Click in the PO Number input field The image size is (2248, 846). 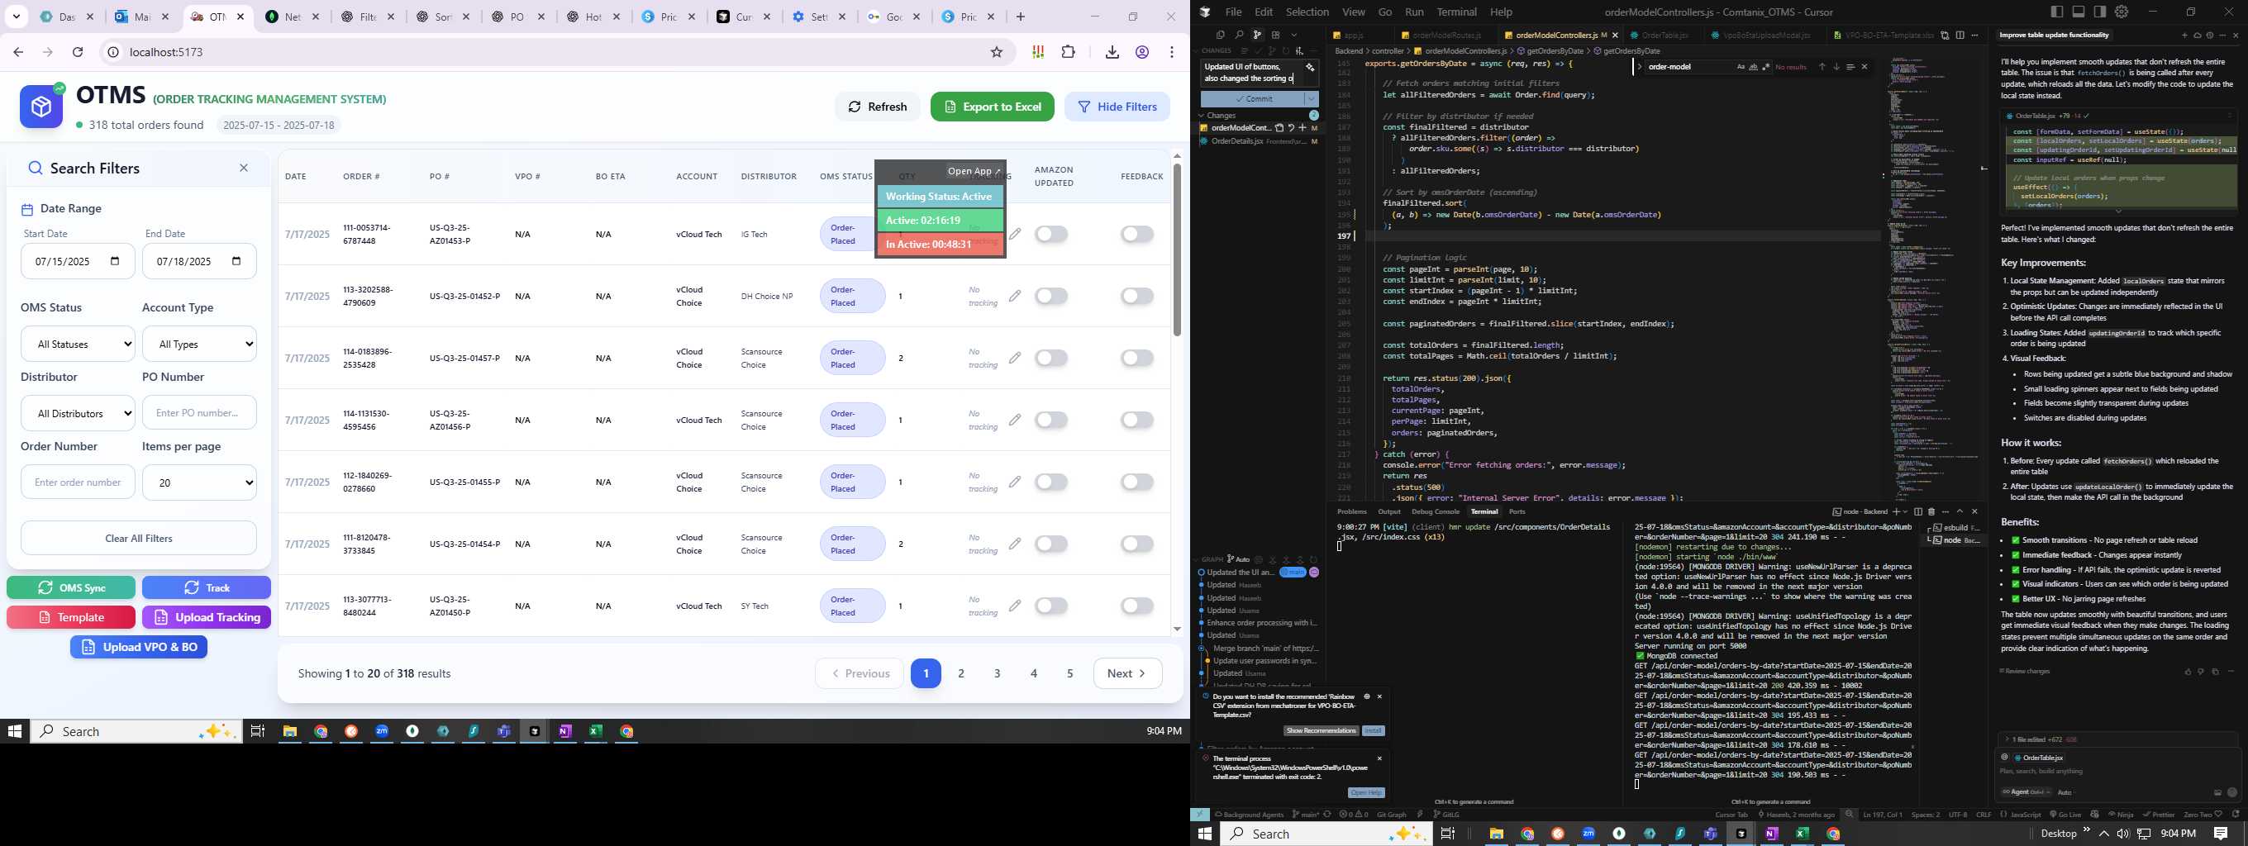[199, 412]
